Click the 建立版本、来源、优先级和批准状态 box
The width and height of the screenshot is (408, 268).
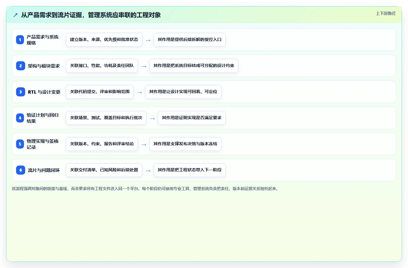[104, 40]
